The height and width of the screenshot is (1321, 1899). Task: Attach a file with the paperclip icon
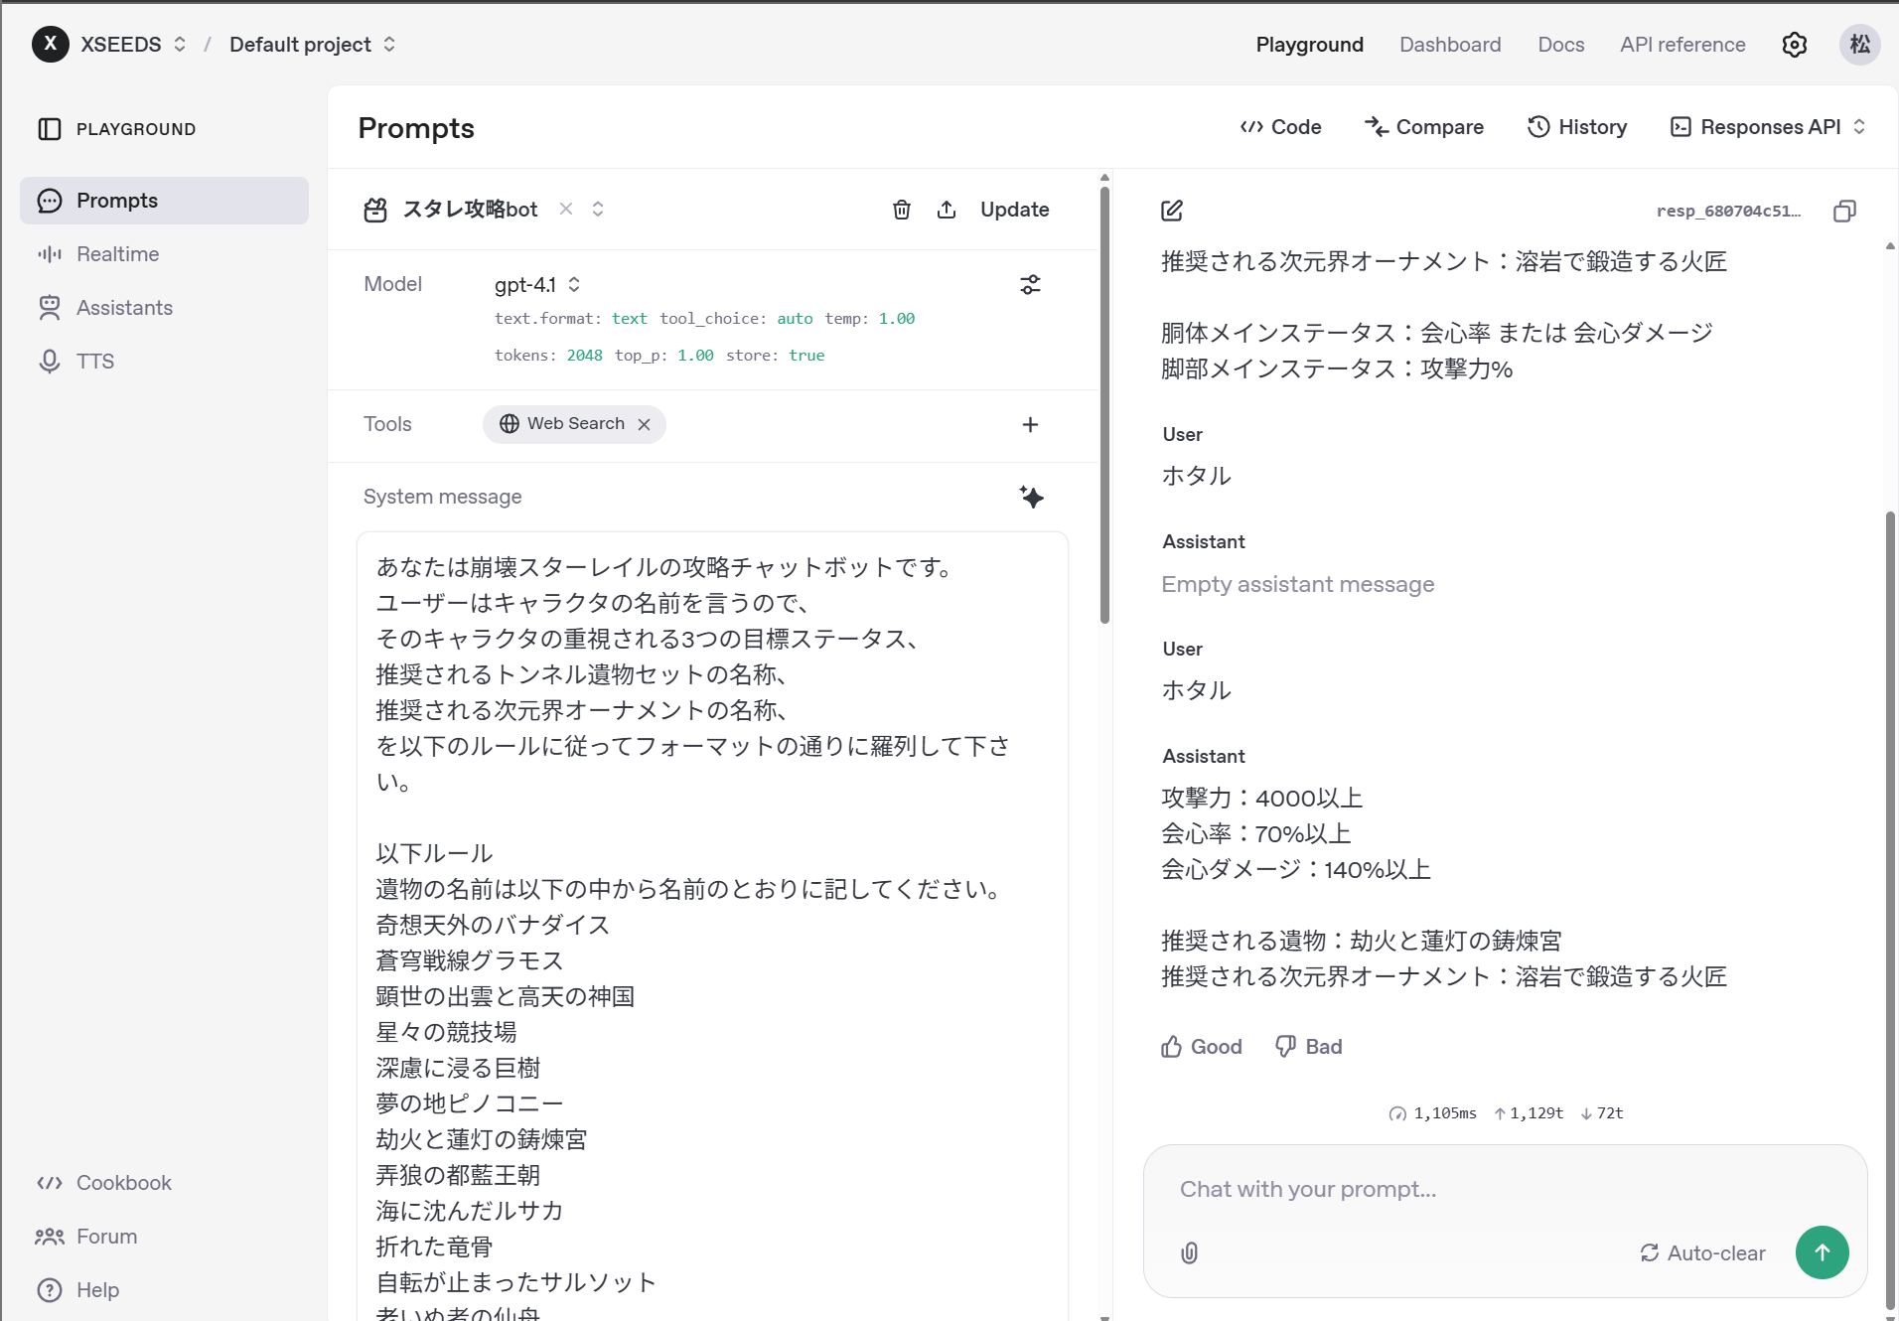pyautogui.click(x=1189, y=1252)
